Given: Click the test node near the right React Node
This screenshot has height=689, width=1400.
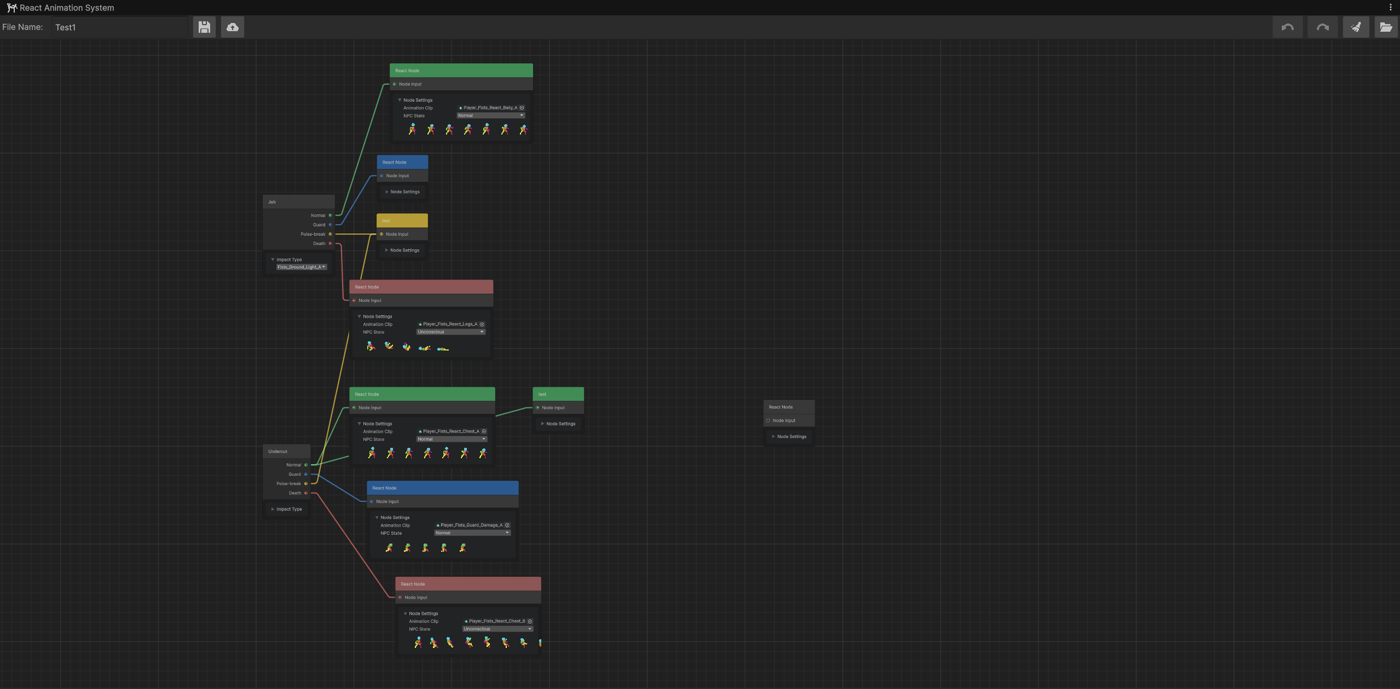Looking at the screenshot, I should 558,394.
